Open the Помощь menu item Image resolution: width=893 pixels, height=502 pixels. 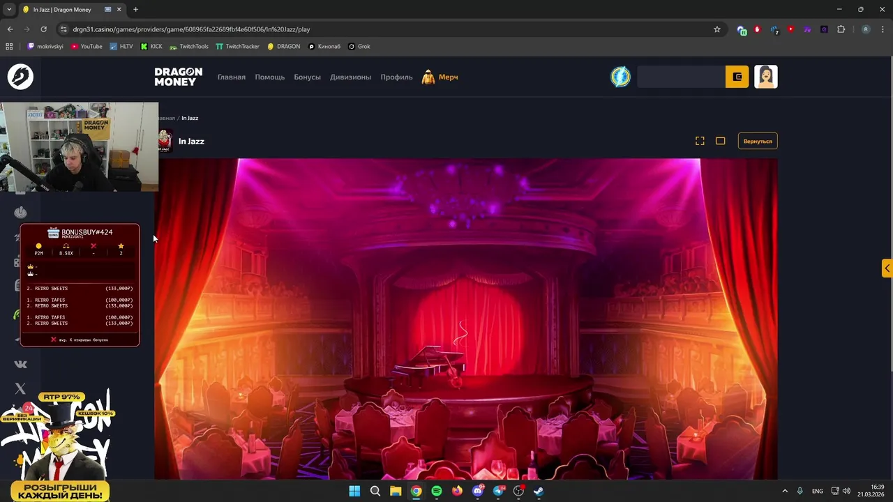click(269, 77)
